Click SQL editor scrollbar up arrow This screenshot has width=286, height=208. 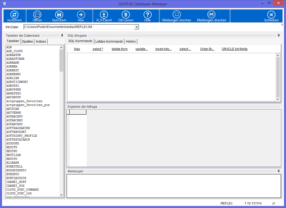[x=278, y=55]
